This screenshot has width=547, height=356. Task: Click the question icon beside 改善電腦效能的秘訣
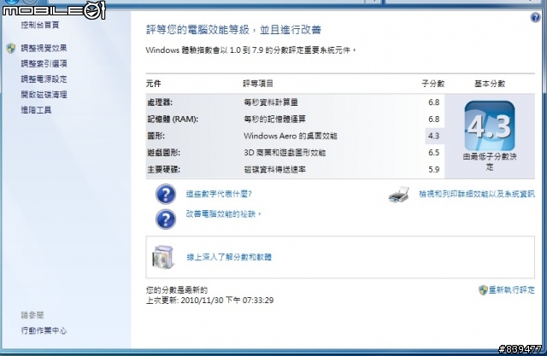click(166, 219)
